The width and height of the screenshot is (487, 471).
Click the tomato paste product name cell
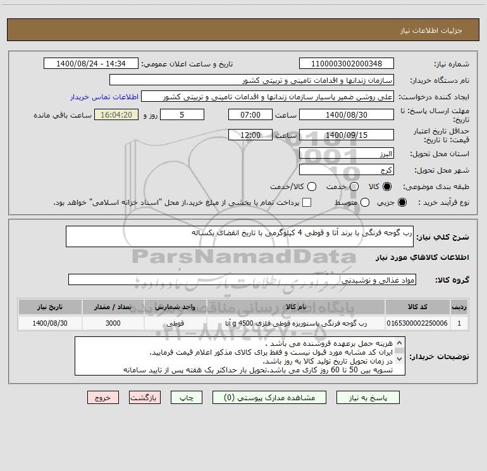pos(296,323)
